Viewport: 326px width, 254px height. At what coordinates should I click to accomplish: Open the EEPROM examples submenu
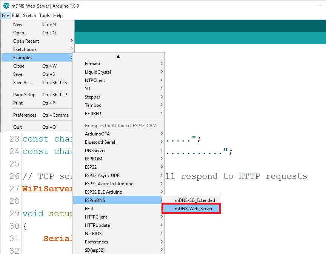pos(118,159)
